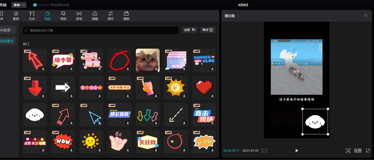Open the 模板 templates tab

pos(126,16)
